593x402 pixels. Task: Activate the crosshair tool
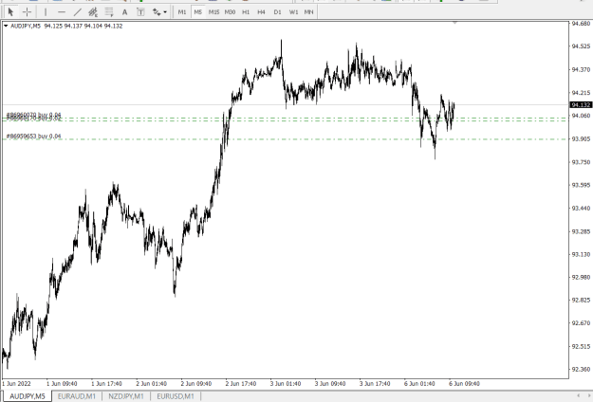(27, 12)
